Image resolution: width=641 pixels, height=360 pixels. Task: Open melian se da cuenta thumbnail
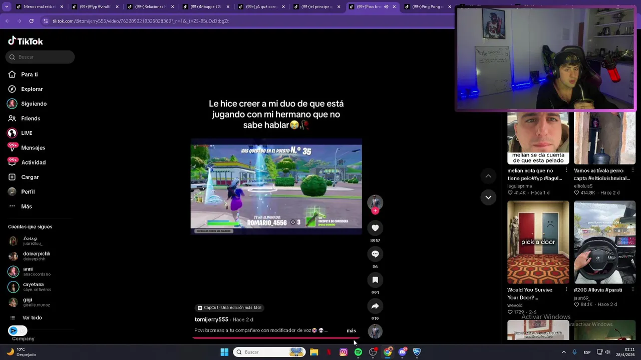pyautogui.click(x=538, y=138)
